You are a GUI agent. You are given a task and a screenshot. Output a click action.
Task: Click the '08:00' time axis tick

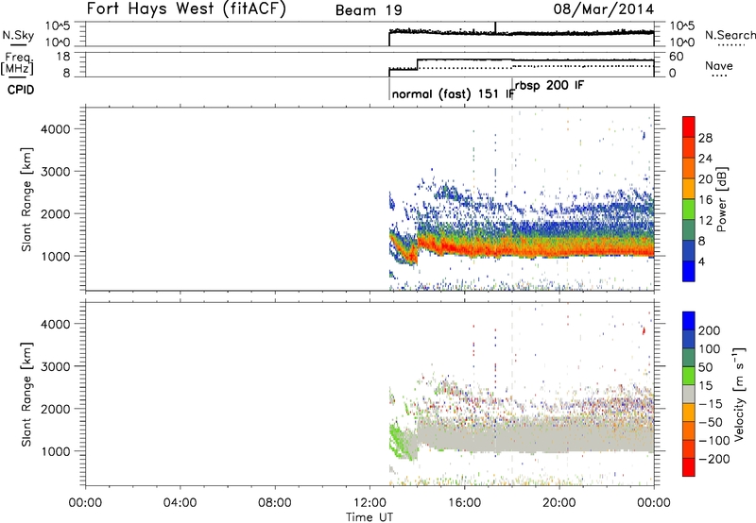(x=274, y=503)
